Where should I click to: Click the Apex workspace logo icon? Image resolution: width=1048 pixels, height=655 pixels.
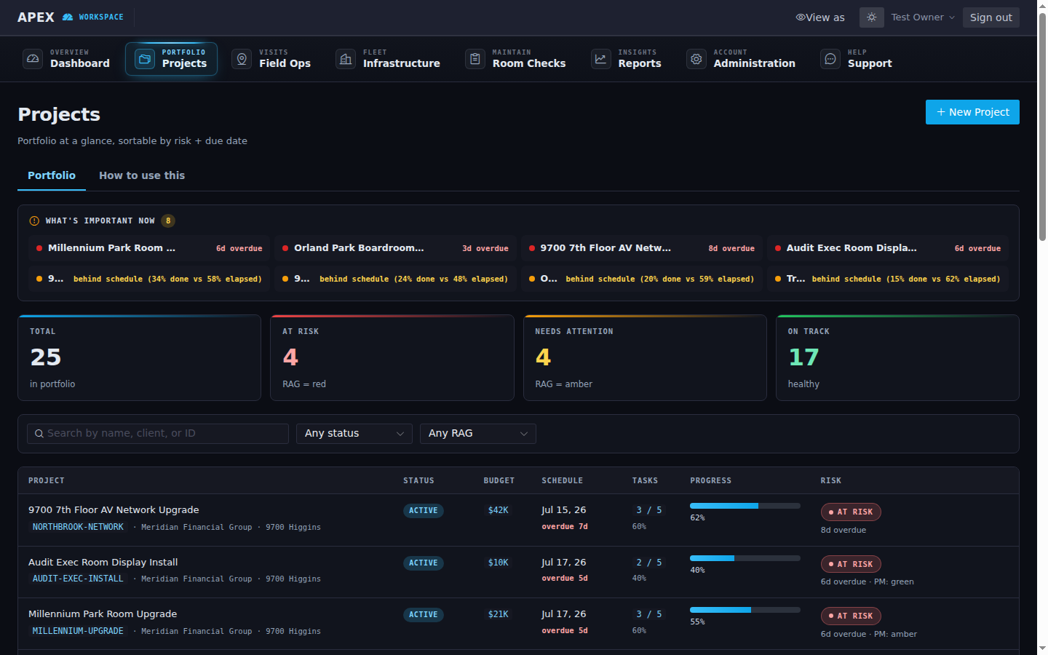(68, 17)
